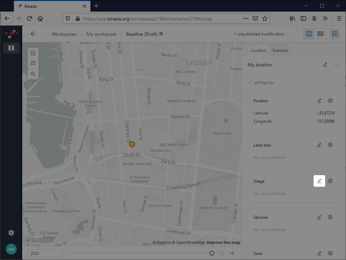Viewport: 346px width, 260px height.
Task: Click the timeline slider handle
Action: 212,253
